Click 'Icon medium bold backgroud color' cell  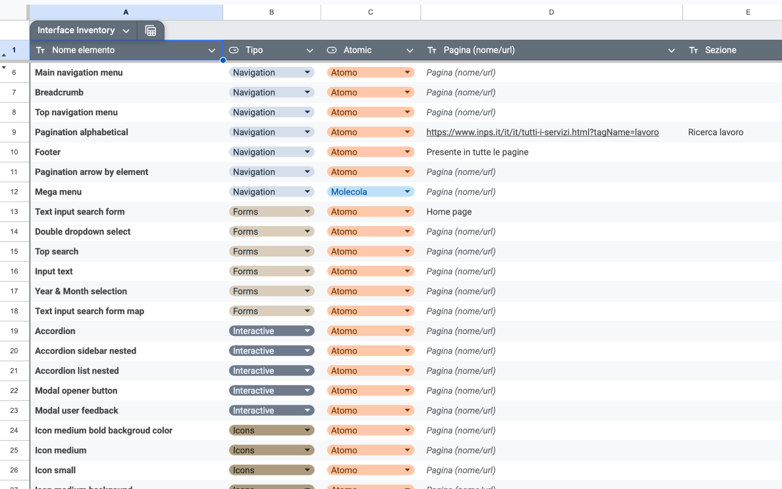point(126,430)
